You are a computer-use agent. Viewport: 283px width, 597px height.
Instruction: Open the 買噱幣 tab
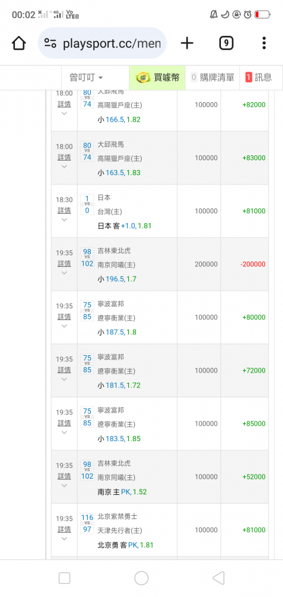click(157, 78)
